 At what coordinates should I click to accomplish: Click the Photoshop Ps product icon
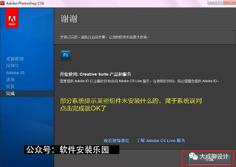tap(66, 55)
